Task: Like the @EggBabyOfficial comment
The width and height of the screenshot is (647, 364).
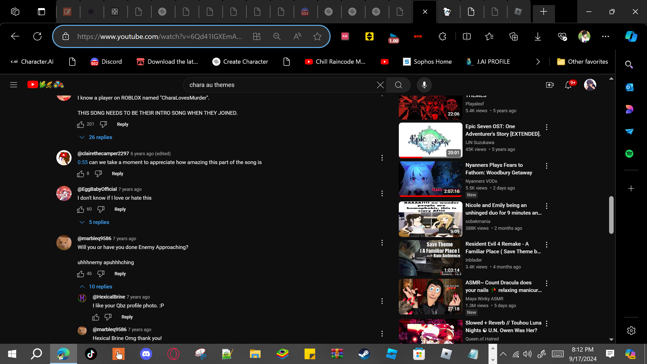Action: (x=81, y=209)
